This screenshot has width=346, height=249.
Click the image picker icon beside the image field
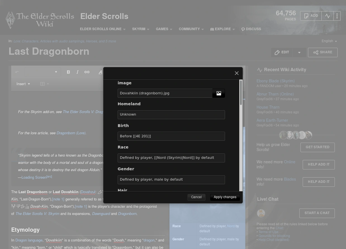click(x=219, y=93)
